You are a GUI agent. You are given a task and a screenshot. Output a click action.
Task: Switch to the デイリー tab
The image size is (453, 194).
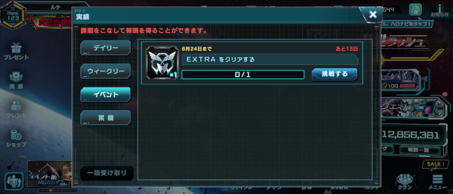click(106, 48)
